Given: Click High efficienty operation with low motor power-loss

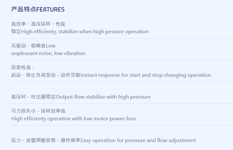Looking at the screenshot, I should point(73,119).
